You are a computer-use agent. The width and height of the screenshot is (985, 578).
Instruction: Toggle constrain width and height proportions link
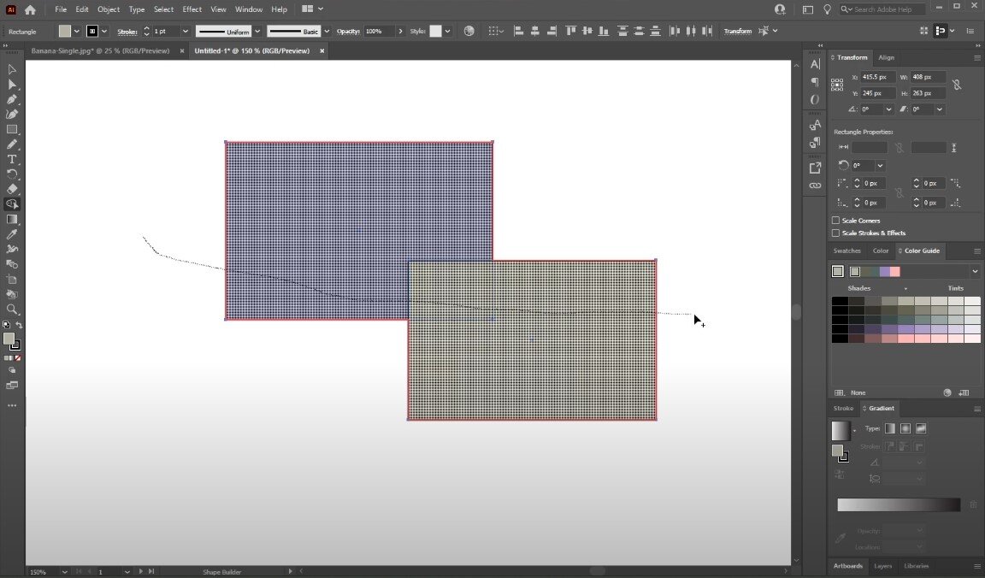(x=956, y=85)
